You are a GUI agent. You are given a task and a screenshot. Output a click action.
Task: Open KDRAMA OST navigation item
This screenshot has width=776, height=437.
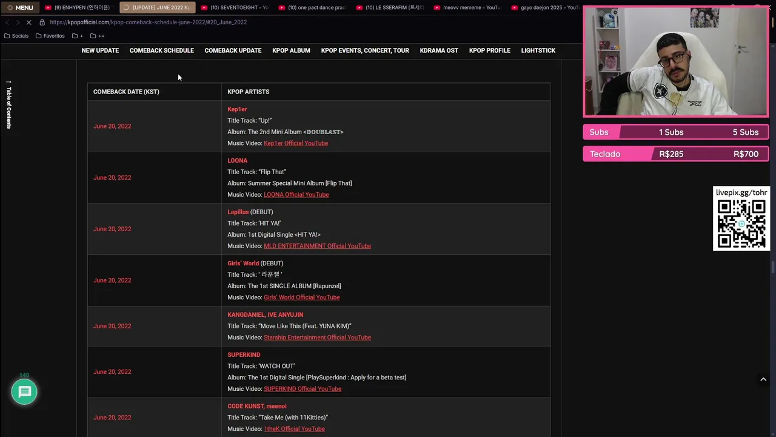439,50
